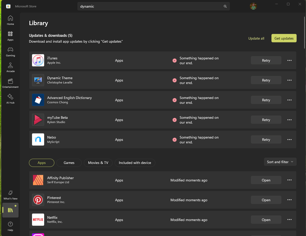Click the search magnifier icon
Viewport: 306px width, 236px height.
coord(225,6)
